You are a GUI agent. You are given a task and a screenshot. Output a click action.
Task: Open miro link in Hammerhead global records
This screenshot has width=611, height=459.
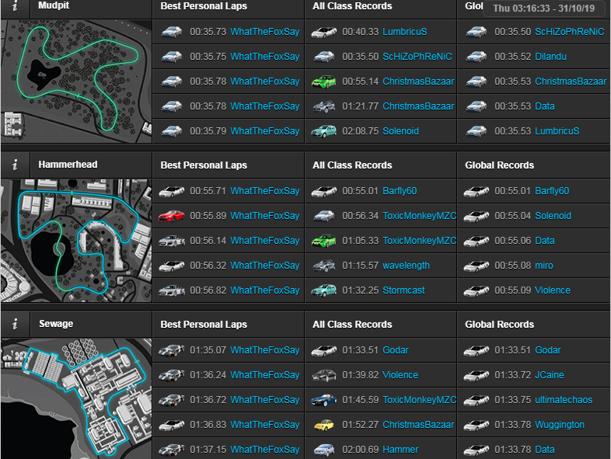[543, 266]
